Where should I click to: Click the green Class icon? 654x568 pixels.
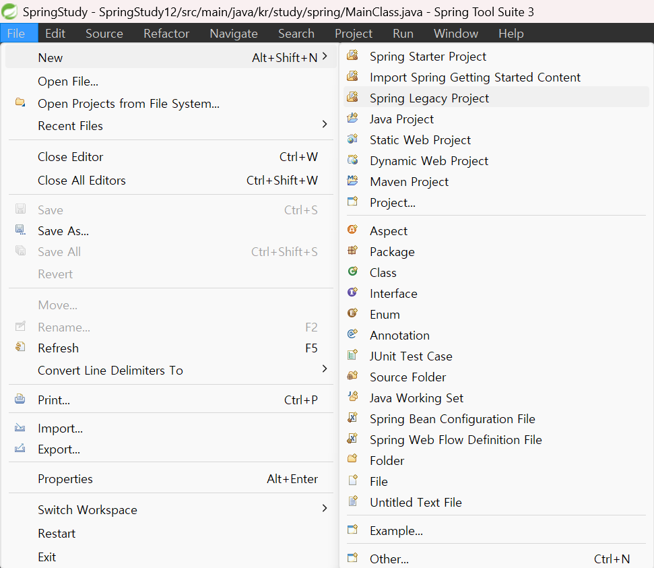pos(352,272)
